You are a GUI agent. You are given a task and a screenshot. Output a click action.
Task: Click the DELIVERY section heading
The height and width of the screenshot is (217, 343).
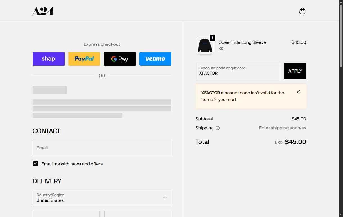tap(47, 181)
